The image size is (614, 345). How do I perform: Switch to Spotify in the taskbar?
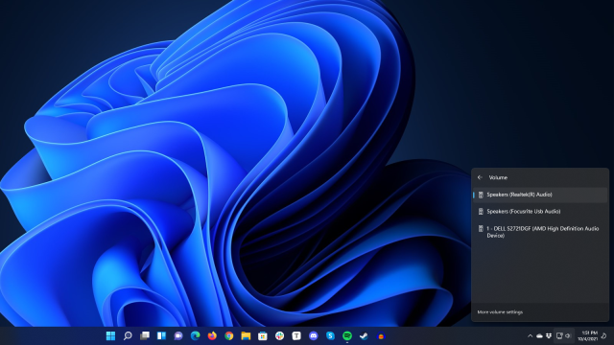point(347,335)
